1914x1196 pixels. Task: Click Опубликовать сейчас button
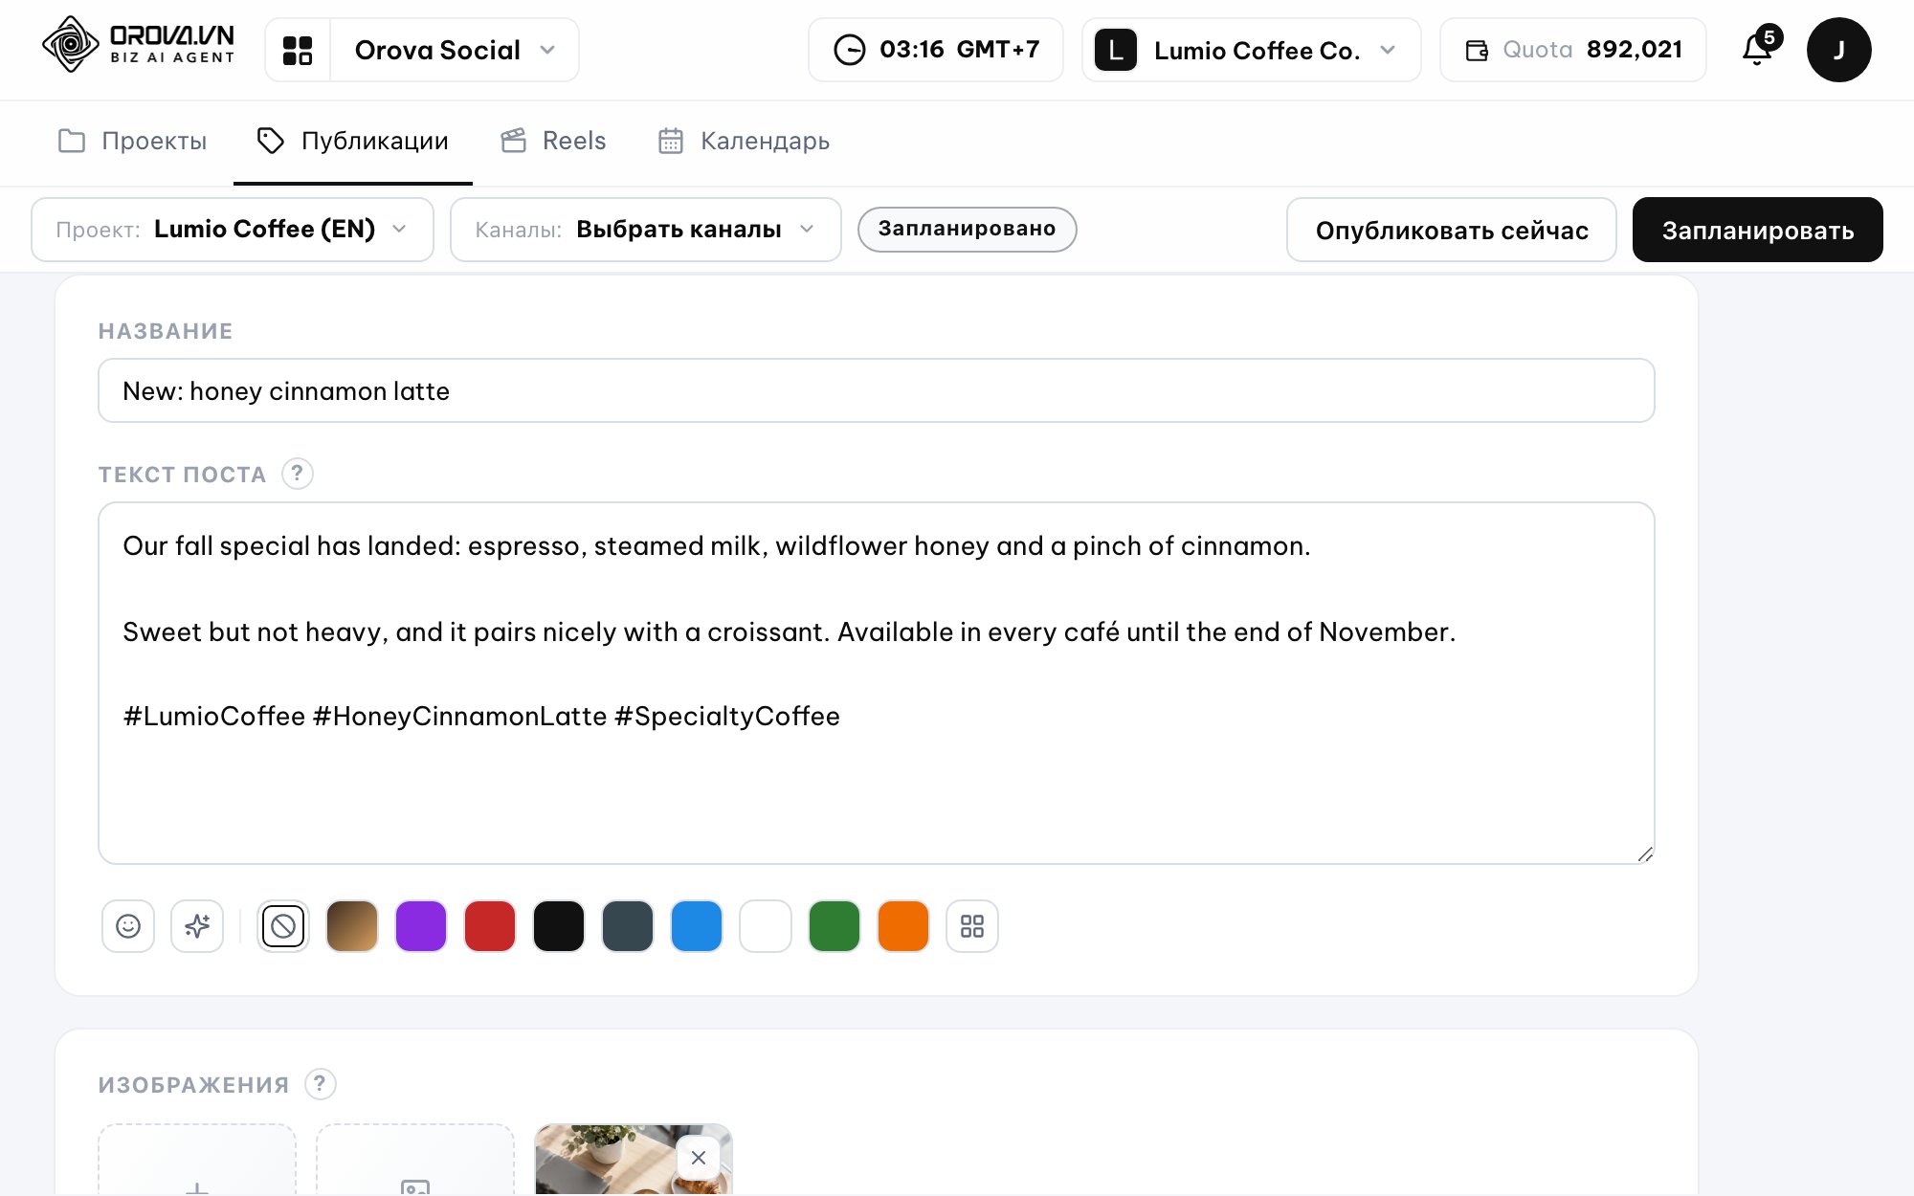(1452, 230)
